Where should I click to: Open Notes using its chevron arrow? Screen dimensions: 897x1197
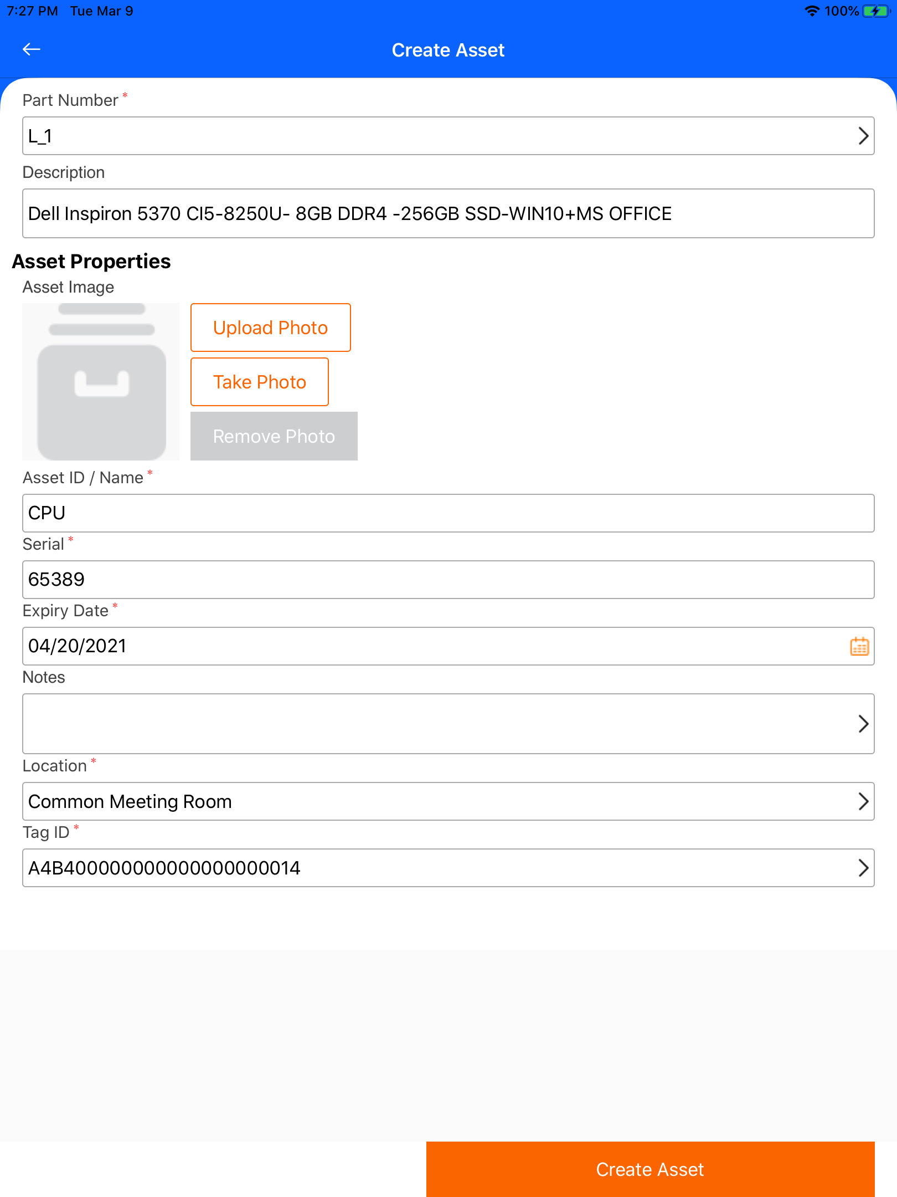click(x=863, y=724)
